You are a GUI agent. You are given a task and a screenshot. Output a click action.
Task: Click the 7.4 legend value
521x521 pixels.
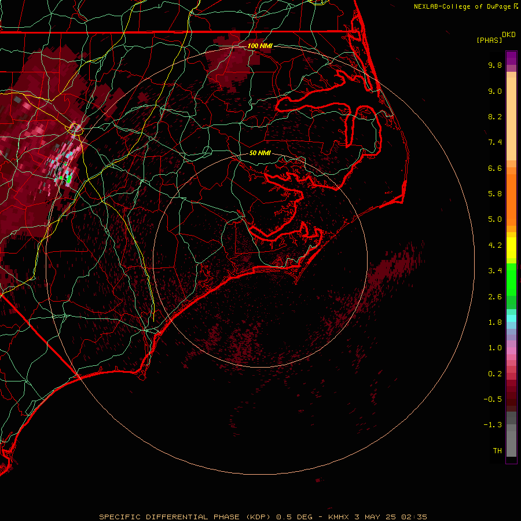click(495, 142)
